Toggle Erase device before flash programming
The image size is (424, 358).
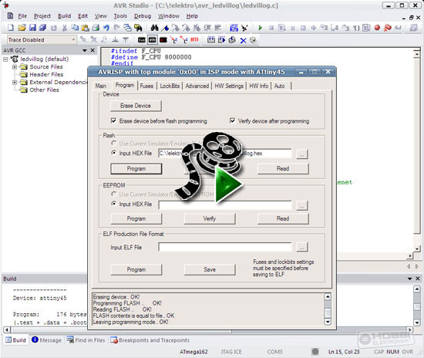pos(113,120)
